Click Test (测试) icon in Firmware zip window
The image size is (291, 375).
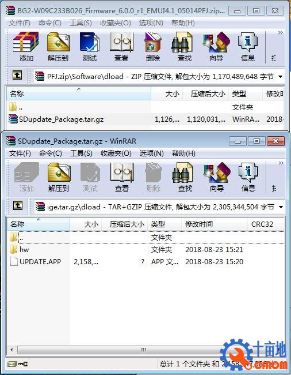90,47
